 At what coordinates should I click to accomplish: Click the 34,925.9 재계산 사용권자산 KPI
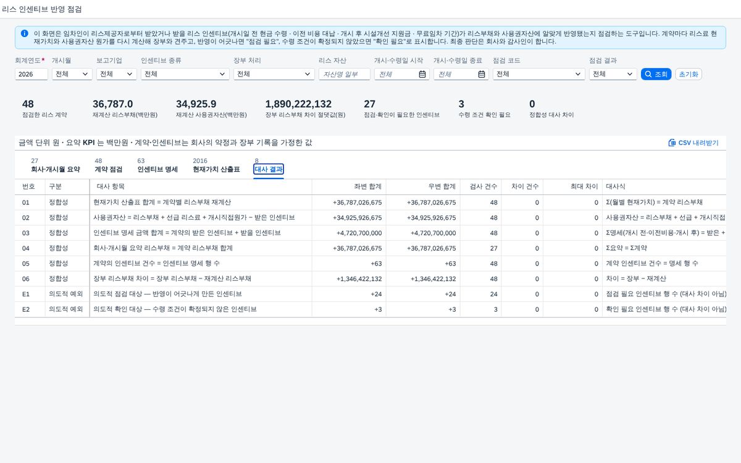(211, 109)
